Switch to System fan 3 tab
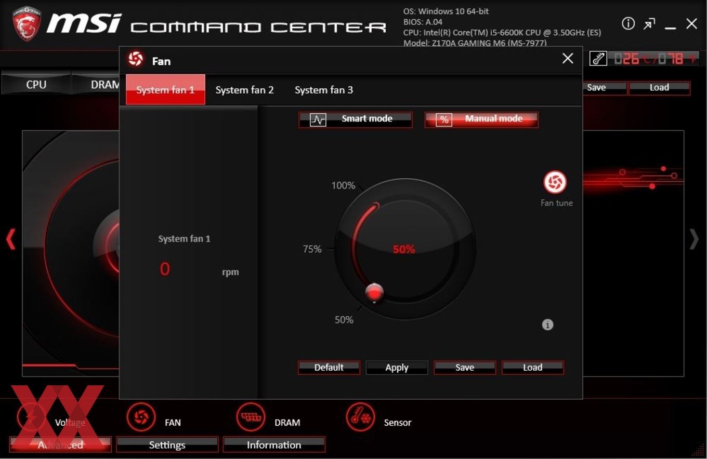The image size is (707, 459). click(x=323, y=90)
